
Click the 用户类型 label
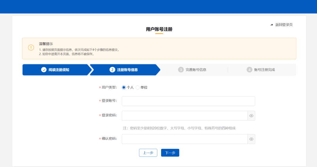[x=109, y=87]
